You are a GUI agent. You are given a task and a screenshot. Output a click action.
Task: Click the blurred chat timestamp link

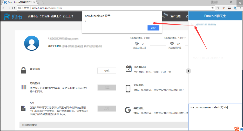(206, 24)
